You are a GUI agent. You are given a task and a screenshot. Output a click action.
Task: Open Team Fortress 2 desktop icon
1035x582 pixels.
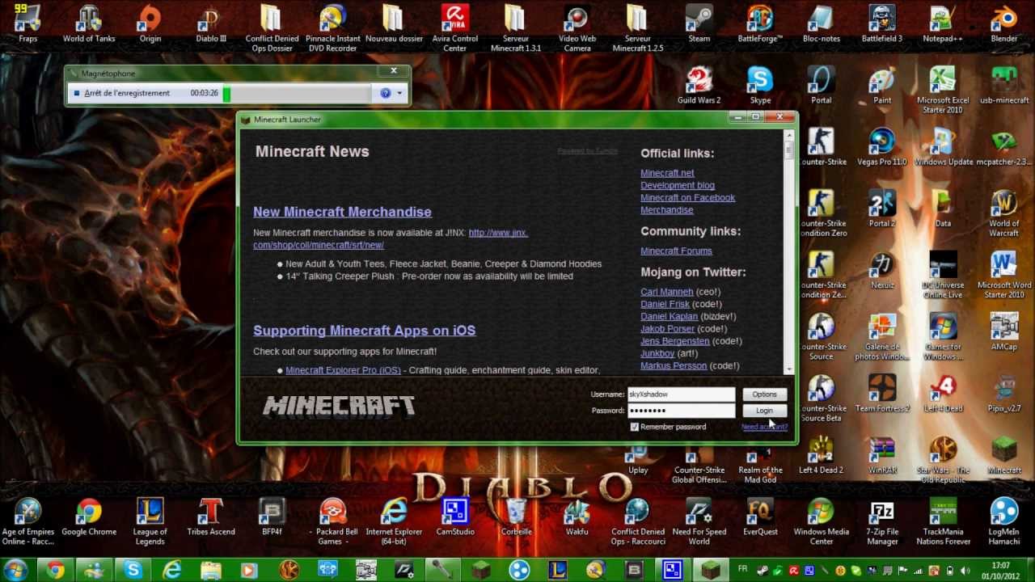coord(882,394)
